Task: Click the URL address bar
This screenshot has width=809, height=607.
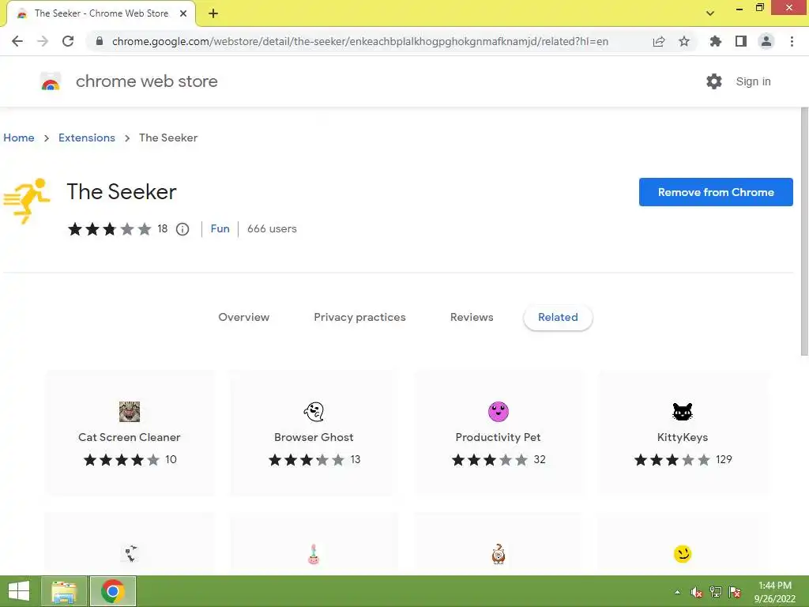Action: [x=359, y=41]
